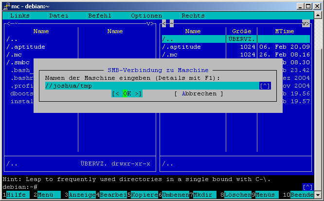The width and height of the screenshot is (324, 201).
Task: Click the machine name input field
Action: coord(151,86)
